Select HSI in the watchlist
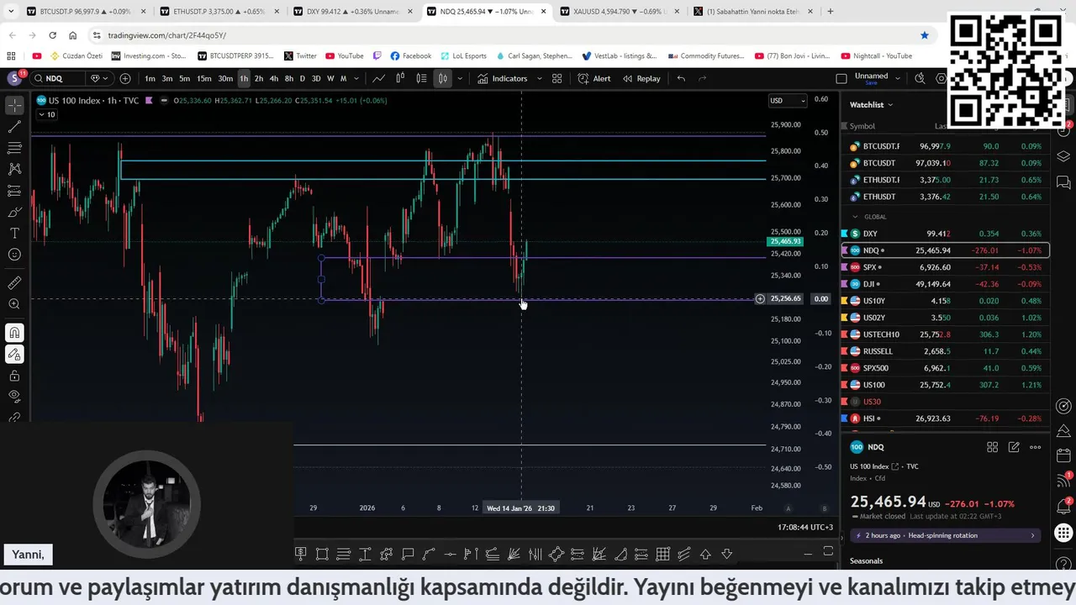 [x=946, y=418]
